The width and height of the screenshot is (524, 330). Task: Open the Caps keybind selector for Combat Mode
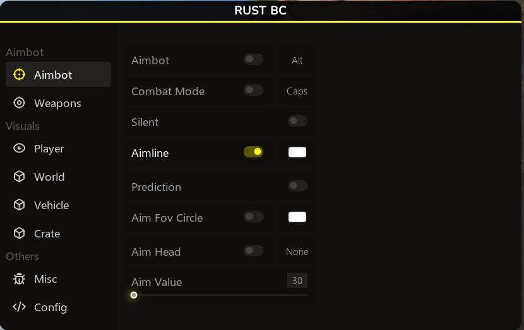(x=297, y=91)
